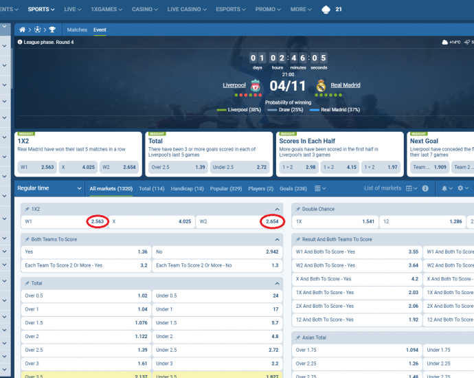Open the notification bell menu
The width and height of the screenshot is (474, 378).
(x=444, y=188)
